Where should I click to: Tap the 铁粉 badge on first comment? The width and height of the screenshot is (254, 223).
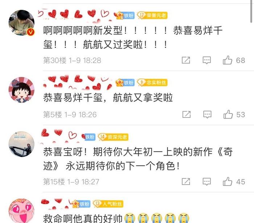126,16
